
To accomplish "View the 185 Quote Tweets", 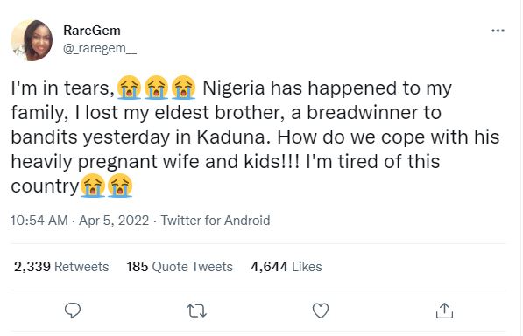I will pos(180,267).
